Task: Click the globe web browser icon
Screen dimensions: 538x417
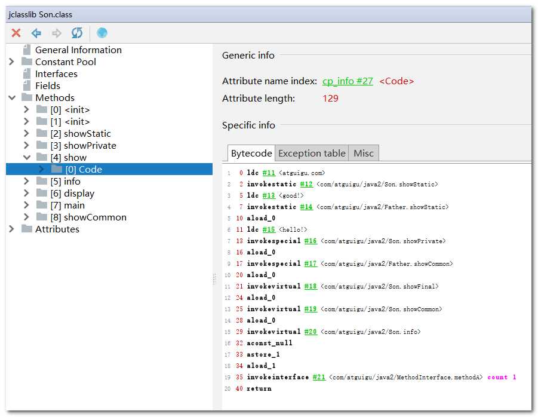Action: click(102, 33)
